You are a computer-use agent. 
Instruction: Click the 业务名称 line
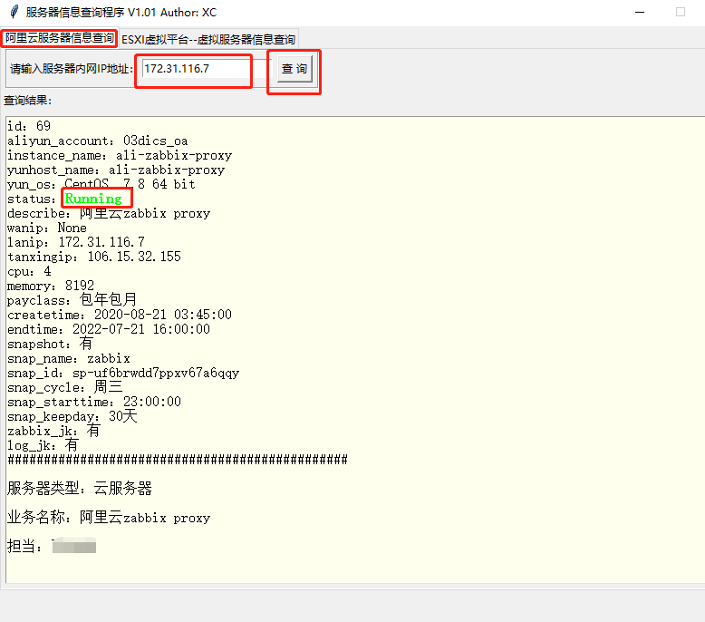[x=109, y=517]
